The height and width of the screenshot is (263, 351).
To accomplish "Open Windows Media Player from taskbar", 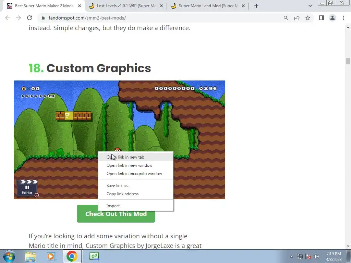I will [x=51, y=256].
